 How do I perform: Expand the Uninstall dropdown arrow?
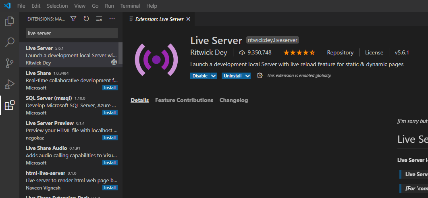[247, 76]
